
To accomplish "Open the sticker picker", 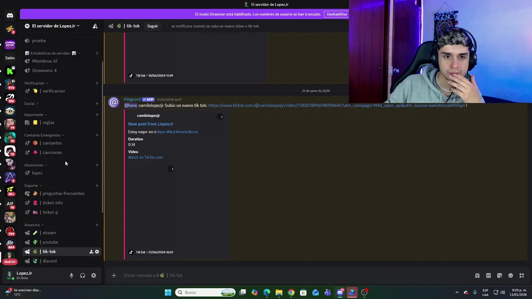I will coord(500,275).
